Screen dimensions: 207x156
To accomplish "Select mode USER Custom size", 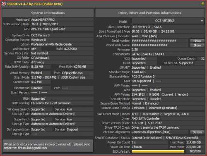I will pos(73,77).
